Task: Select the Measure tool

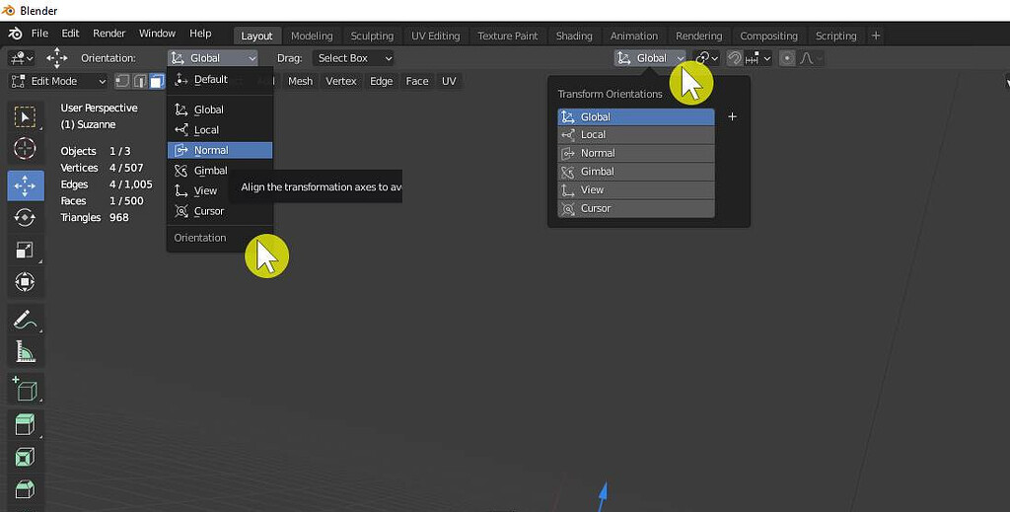Action: pyautogui.click(x=25, y=351)
